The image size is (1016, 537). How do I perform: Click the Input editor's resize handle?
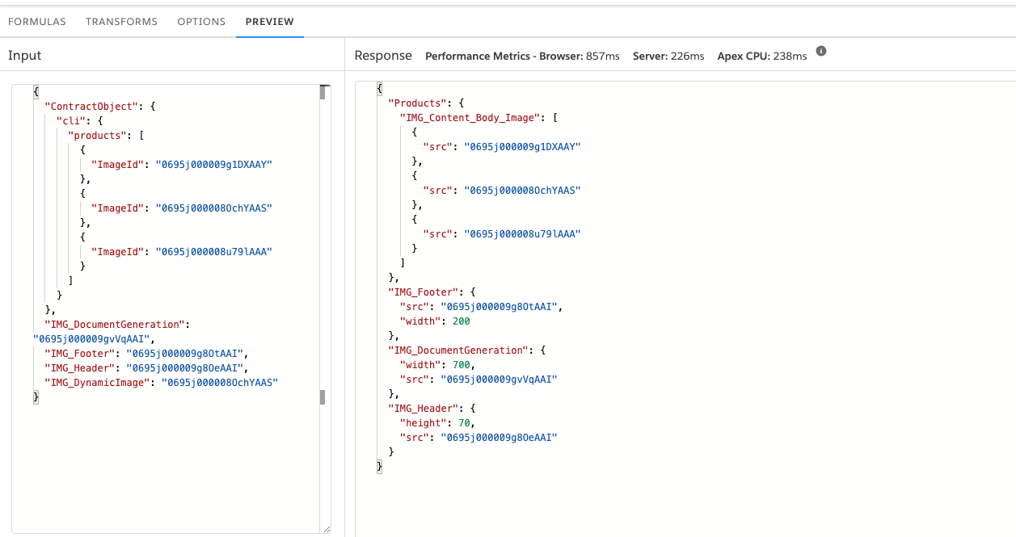click(x=327, y=529)
